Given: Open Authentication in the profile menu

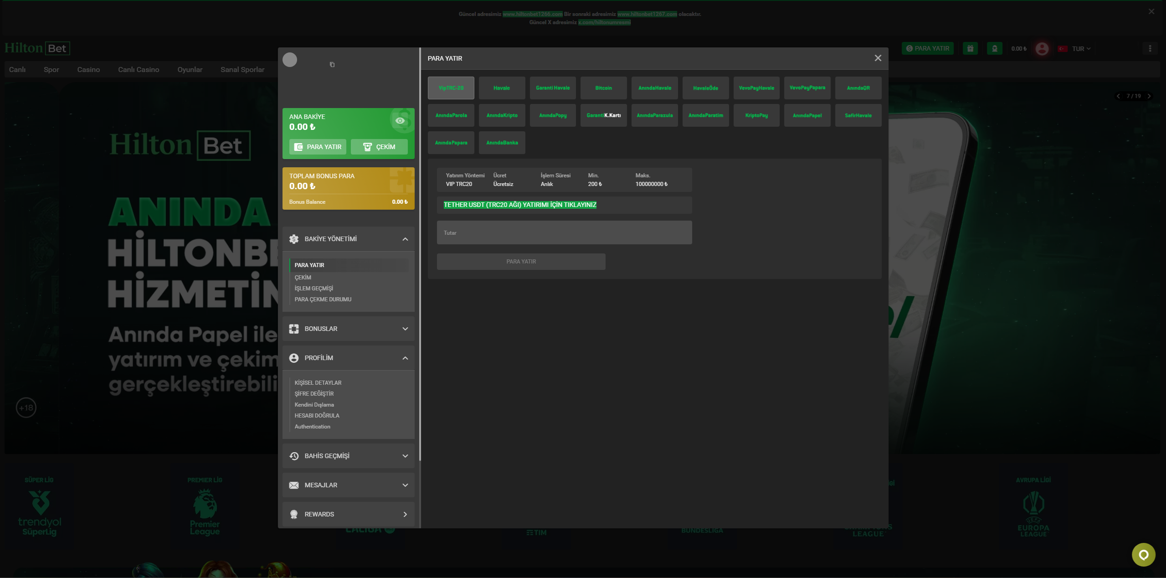Looking at the screenshot, I should [313, 427].
